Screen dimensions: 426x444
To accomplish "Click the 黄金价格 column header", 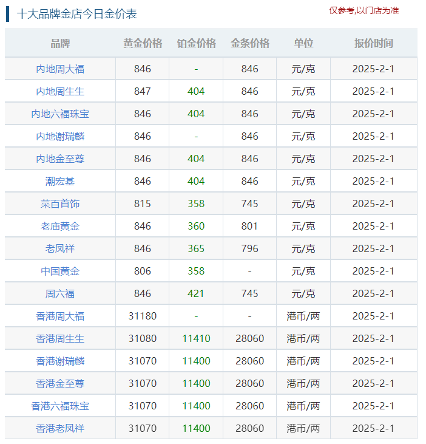I will tap(143, 43).
